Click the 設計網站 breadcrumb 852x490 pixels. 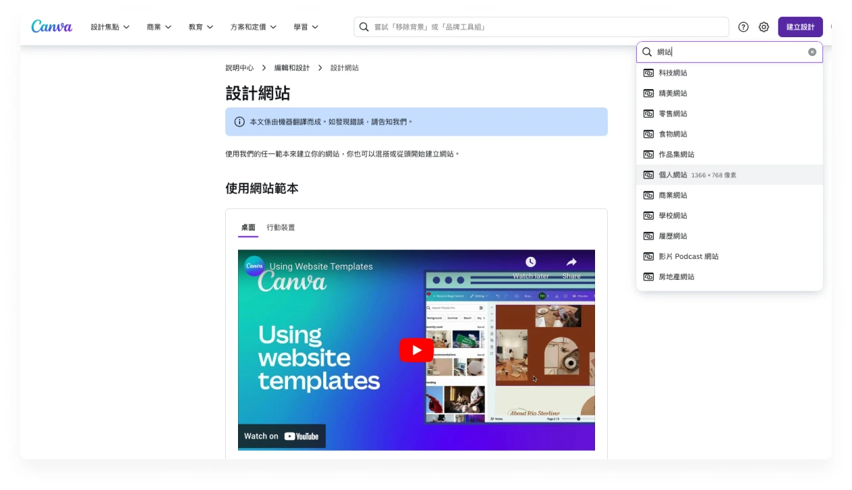pos(345,68)
